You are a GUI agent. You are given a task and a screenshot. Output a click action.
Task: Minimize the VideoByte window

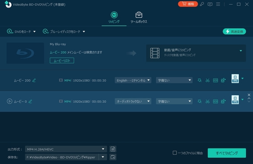coord(231,4)
